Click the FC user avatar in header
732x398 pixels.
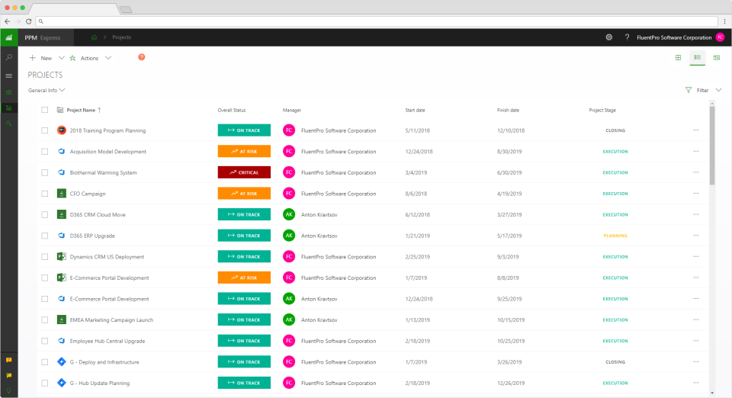(x=721, y=37)
